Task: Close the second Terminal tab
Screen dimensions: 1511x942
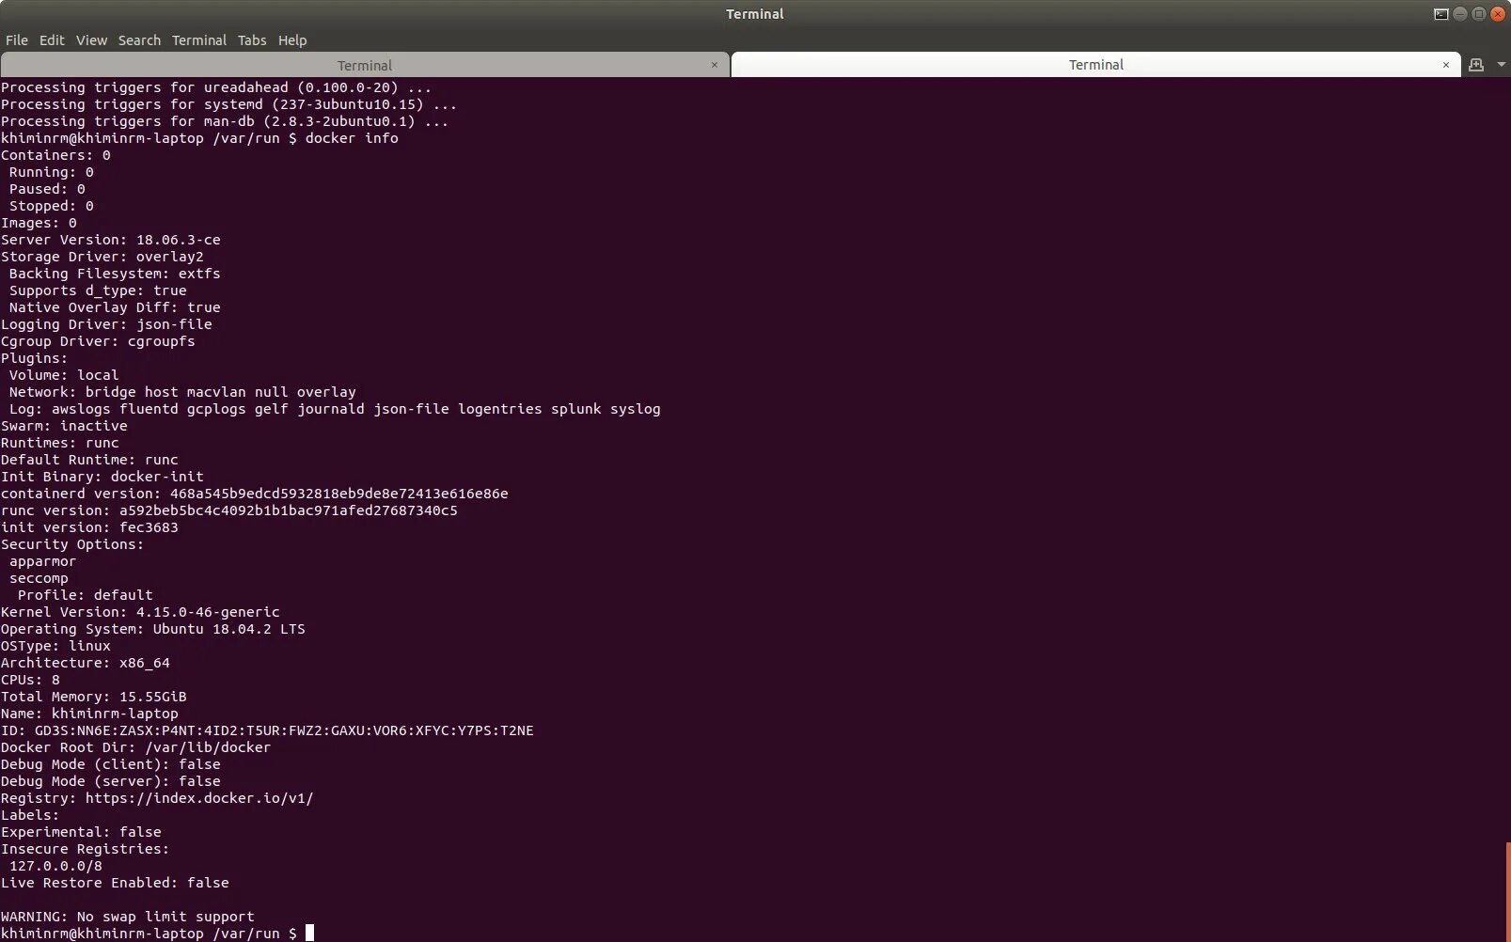Action: [x=1446, y=65]
